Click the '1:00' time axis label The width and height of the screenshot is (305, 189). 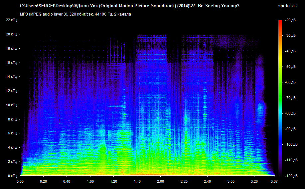[90, 182]
